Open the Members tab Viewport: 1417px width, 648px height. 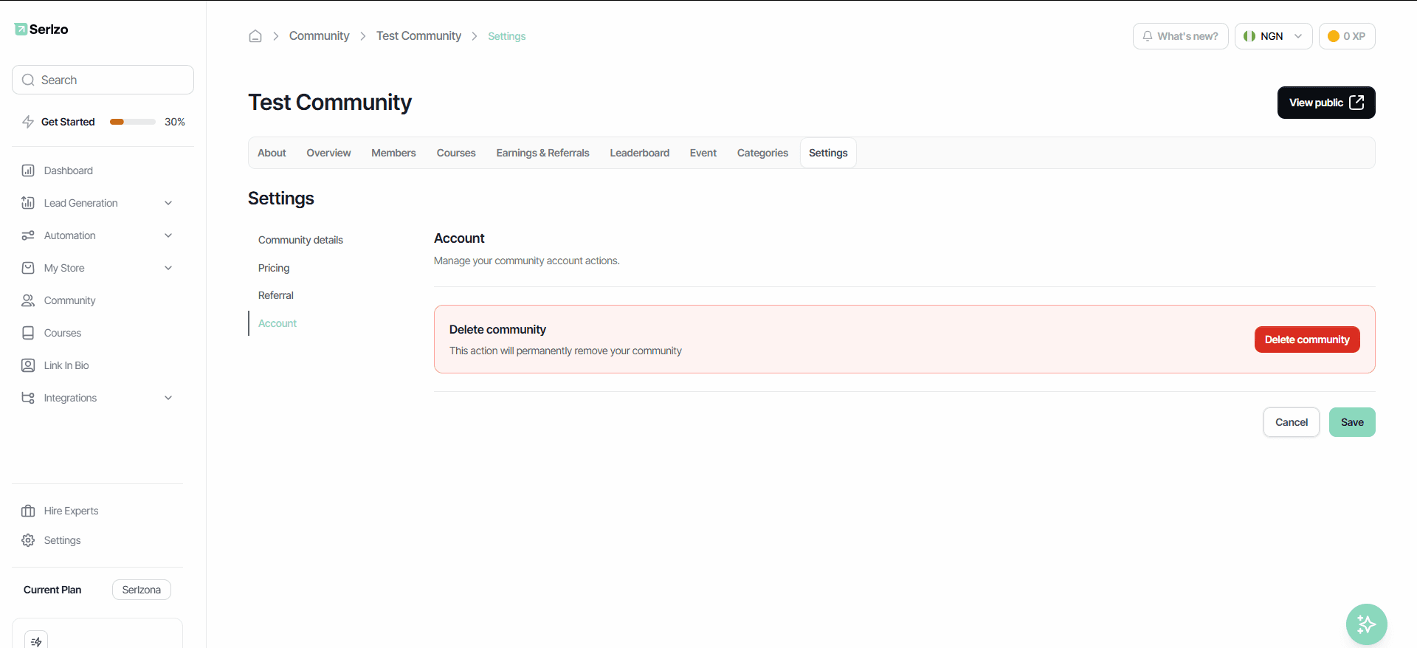pyautogui.click(x=393, y=153)
